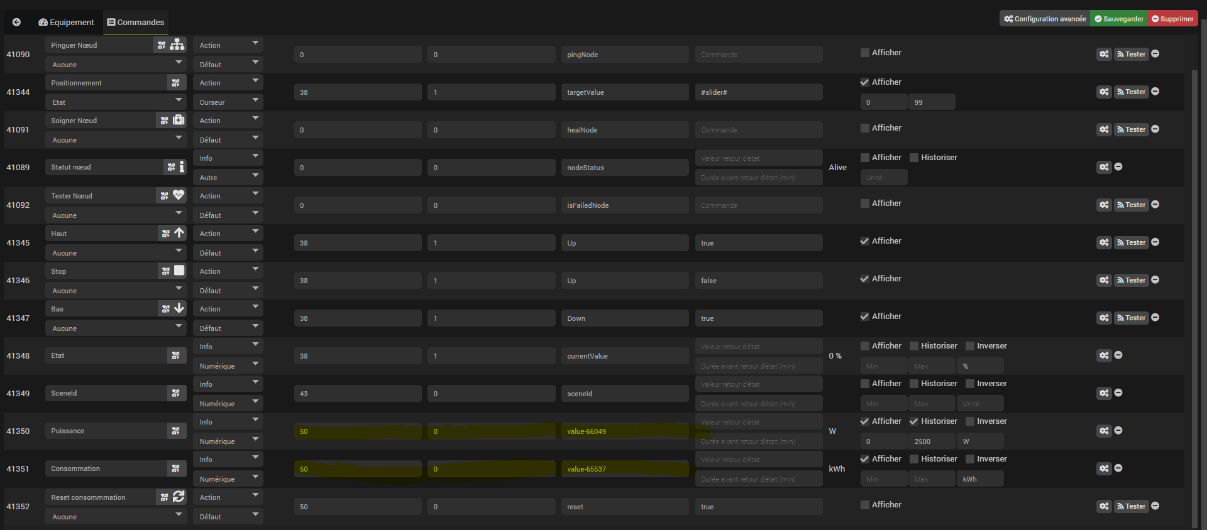Click the up arrow icon for Haut

pyautogui.click(x=179, y=233)
